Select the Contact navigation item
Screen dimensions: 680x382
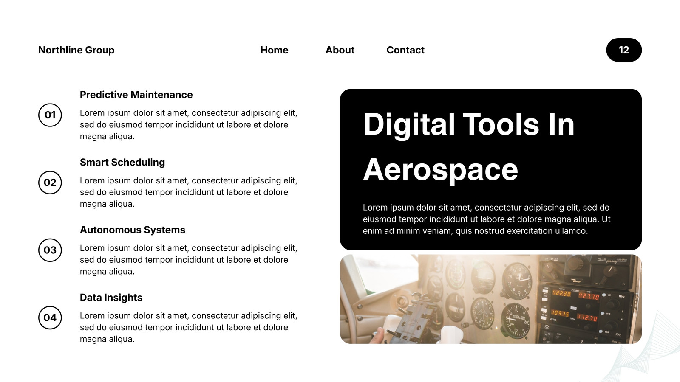coord(405,50)
